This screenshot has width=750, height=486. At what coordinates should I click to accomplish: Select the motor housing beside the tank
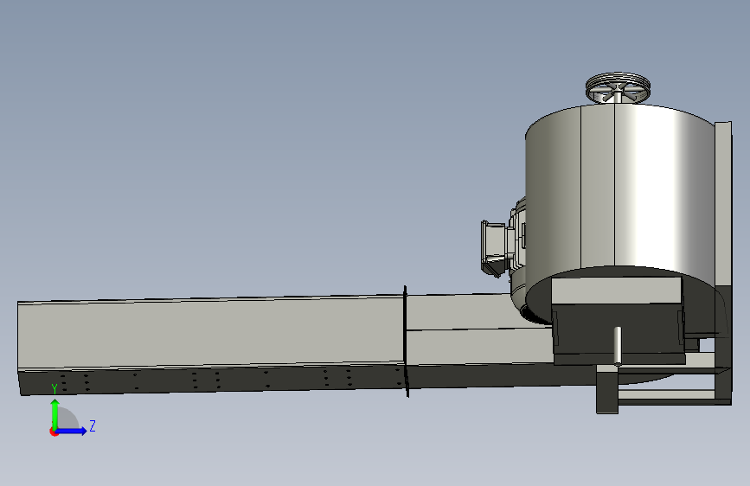point(504,247)
